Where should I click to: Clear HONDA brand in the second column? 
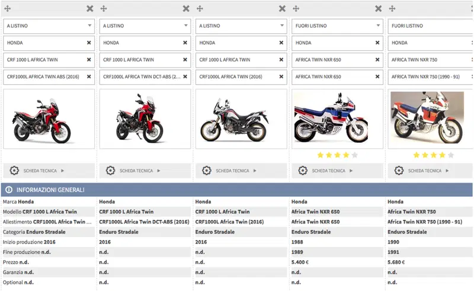click(x=185, y=43)
